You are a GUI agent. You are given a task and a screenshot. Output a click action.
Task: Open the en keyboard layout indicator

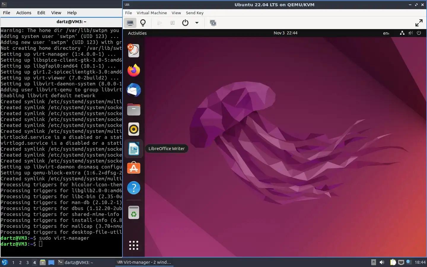[x=386, y=33]
